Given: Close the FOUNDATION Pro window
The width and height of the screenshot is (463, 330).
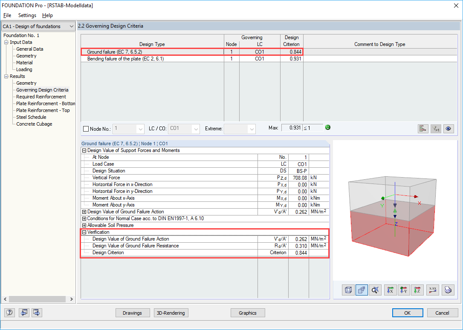Looking at the screenshot, I should 456,6.
